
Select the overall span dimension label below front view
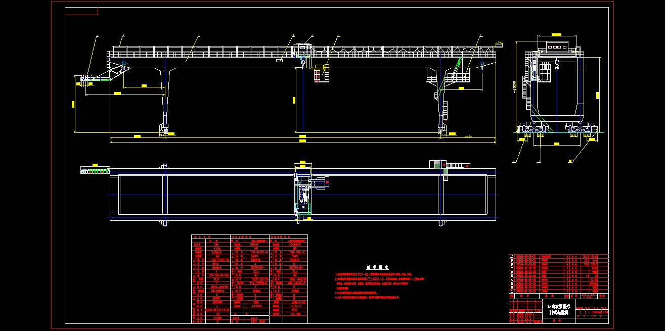click(x=302, y=136)
